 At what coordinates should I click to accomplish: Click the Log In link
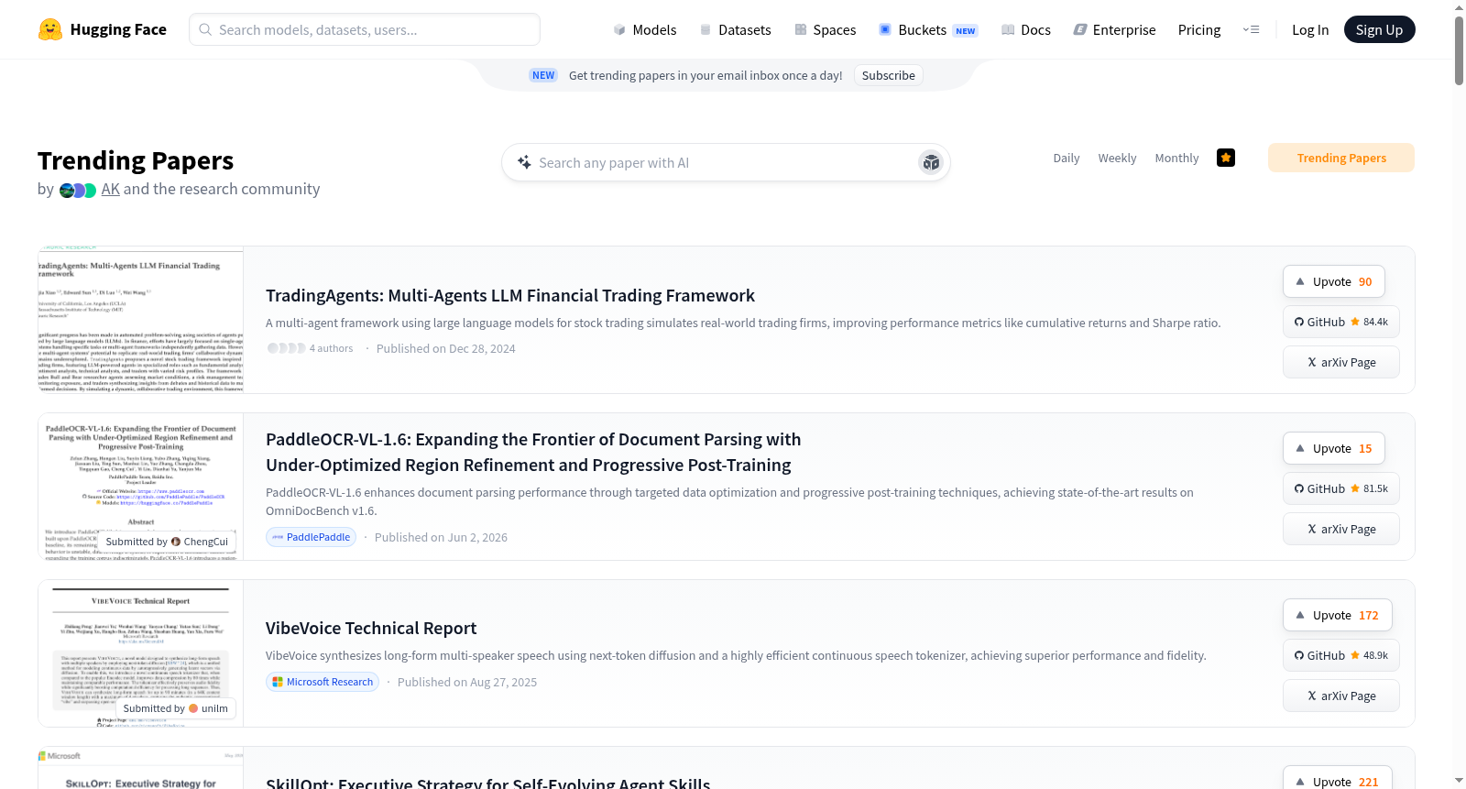pos(1310,29)
